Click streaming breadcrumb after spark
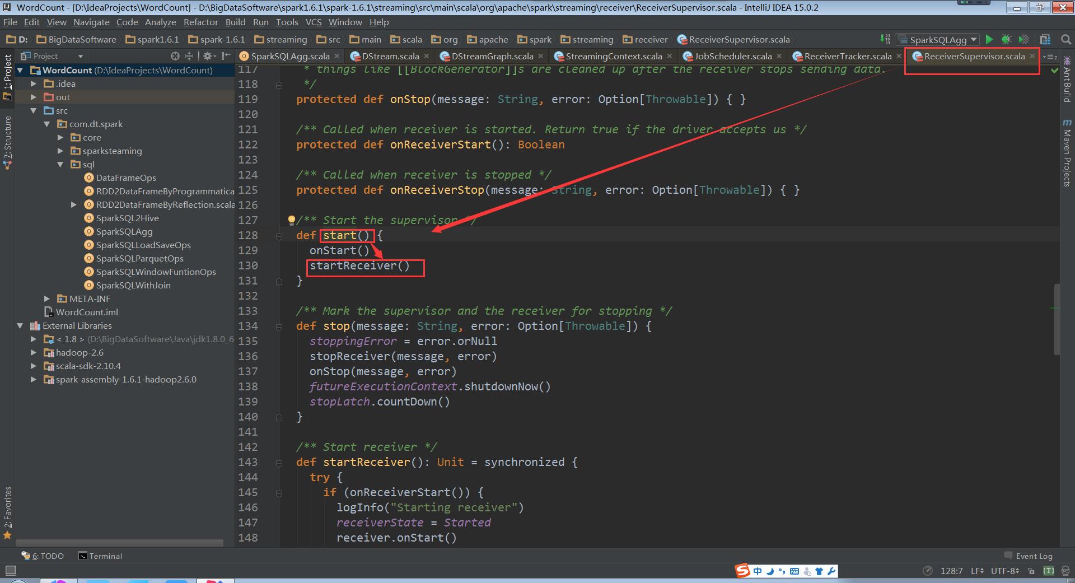1075x583 pixels. click(587, 39)
